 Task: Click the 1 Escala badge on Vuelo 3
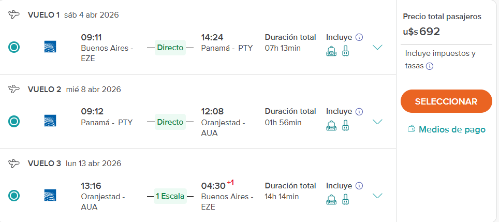pyautogui.click(x=170, y=196)
